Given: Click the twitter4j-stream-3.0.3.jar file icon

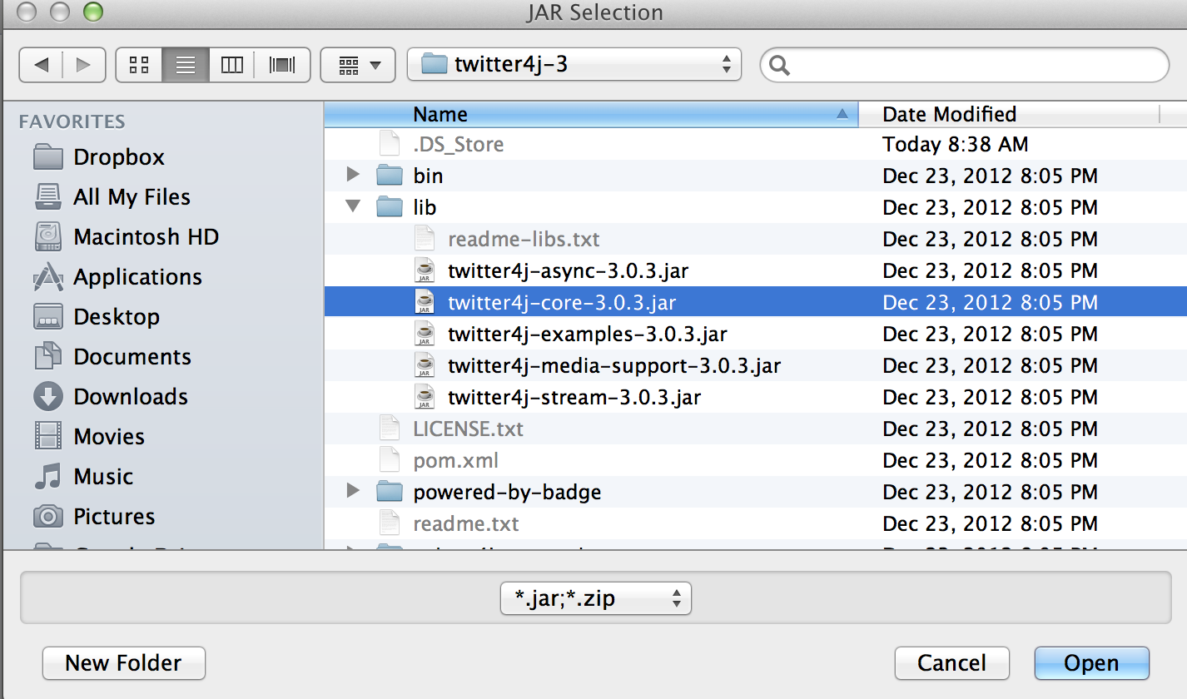Looking at the screenshot, I should [425, 397].
